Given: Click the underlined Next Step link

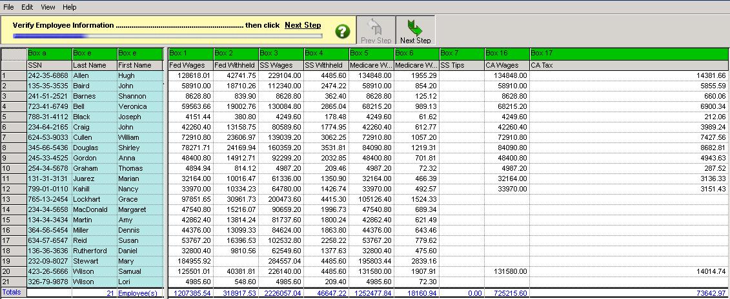Looking at the screenshot, I should 303,25.
